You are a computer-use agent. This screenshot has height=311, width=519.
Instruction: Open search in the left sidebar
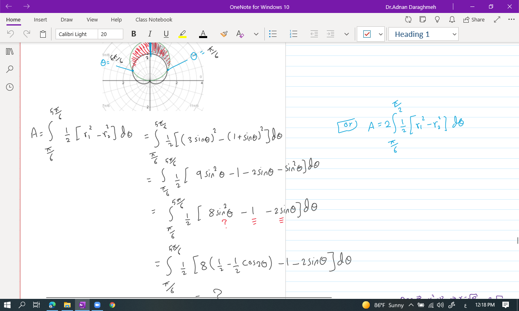(10, 69)
